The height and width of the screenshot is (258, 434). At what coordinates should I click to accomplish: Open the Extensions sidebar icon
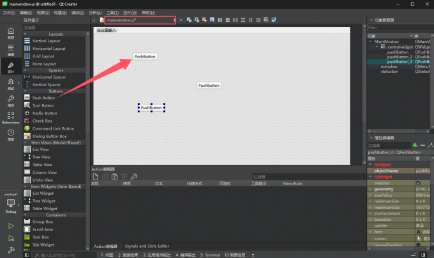[10, 118]
